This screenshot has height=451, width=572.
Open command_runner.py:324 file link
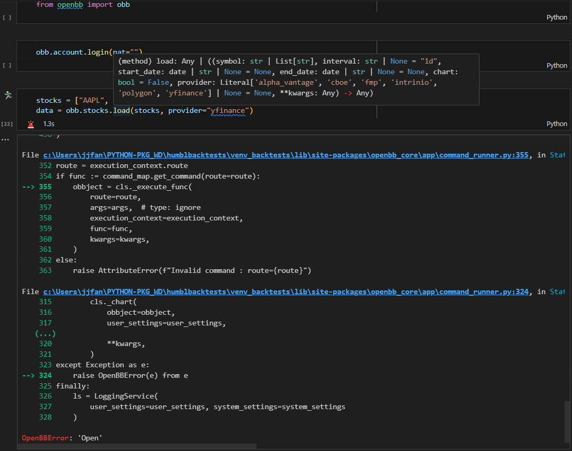286,292
